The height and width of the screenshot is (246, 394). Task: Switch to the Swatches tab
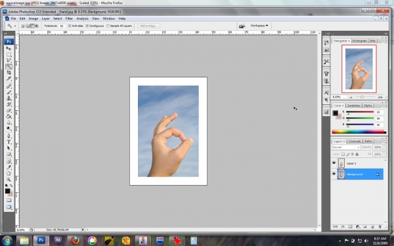353,106
